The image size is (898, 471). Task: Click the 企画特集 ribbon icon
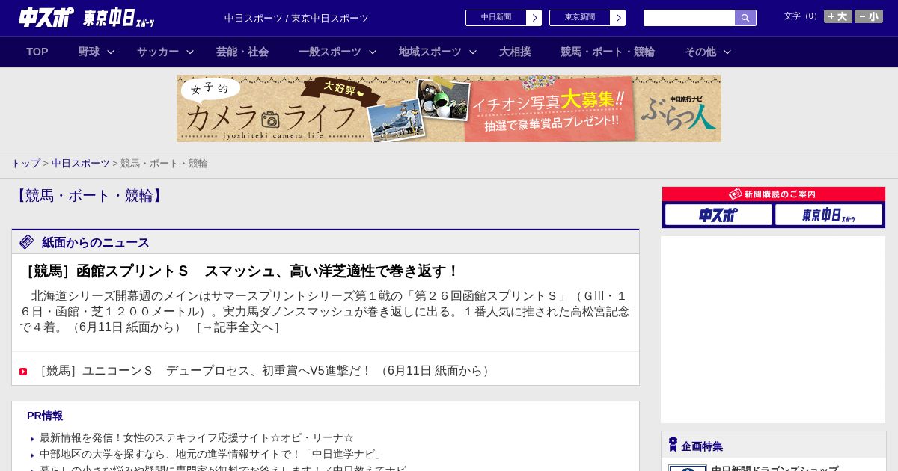673,445
